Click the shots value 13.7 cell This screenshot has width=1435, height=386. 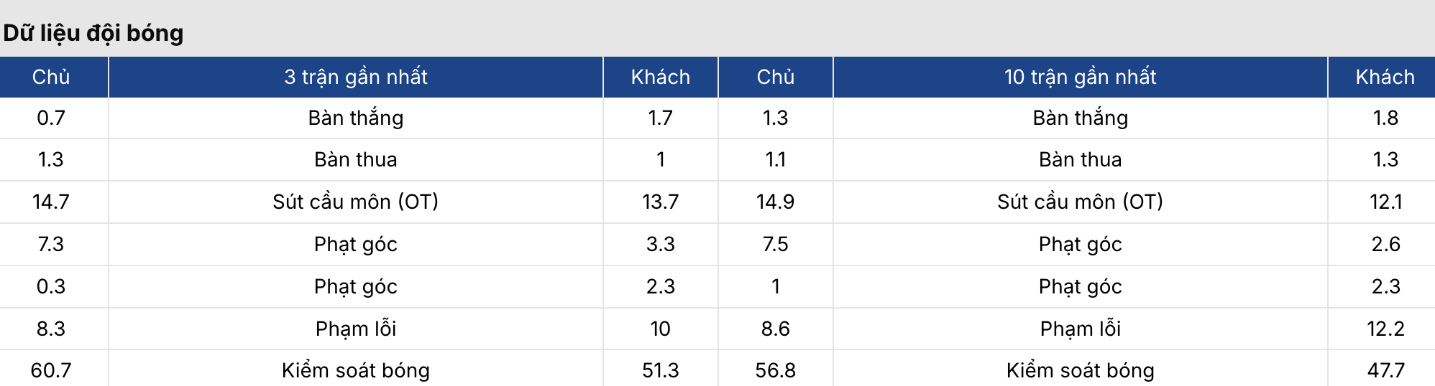tap(660, 202)
